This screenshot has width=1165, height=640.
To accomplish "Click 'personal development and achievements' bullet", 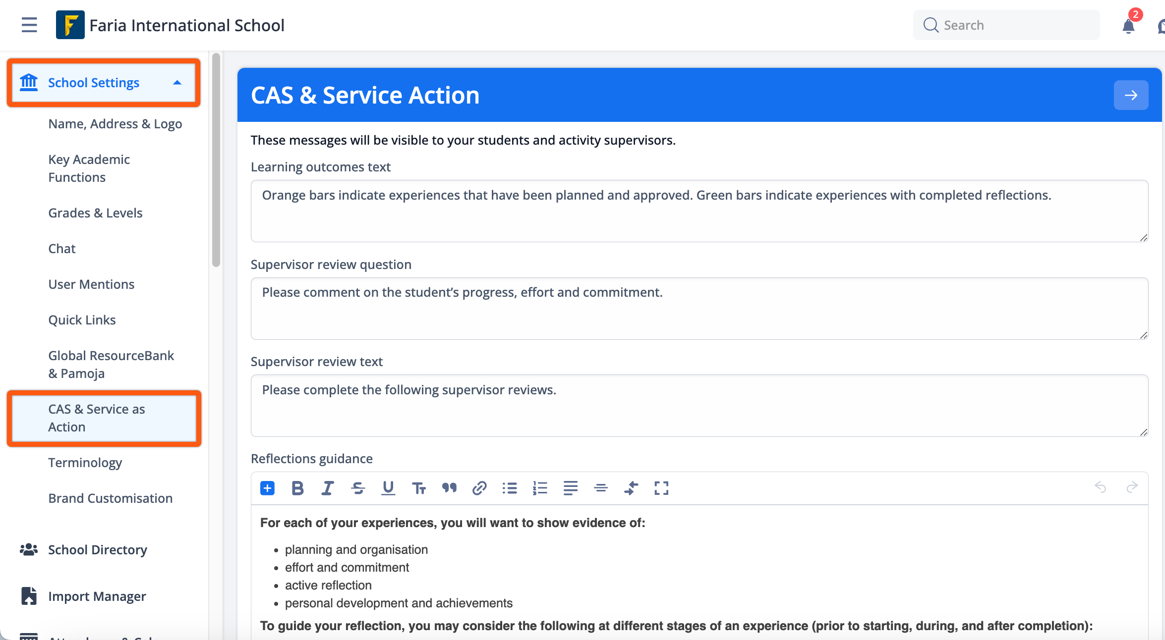I will 399,603.
